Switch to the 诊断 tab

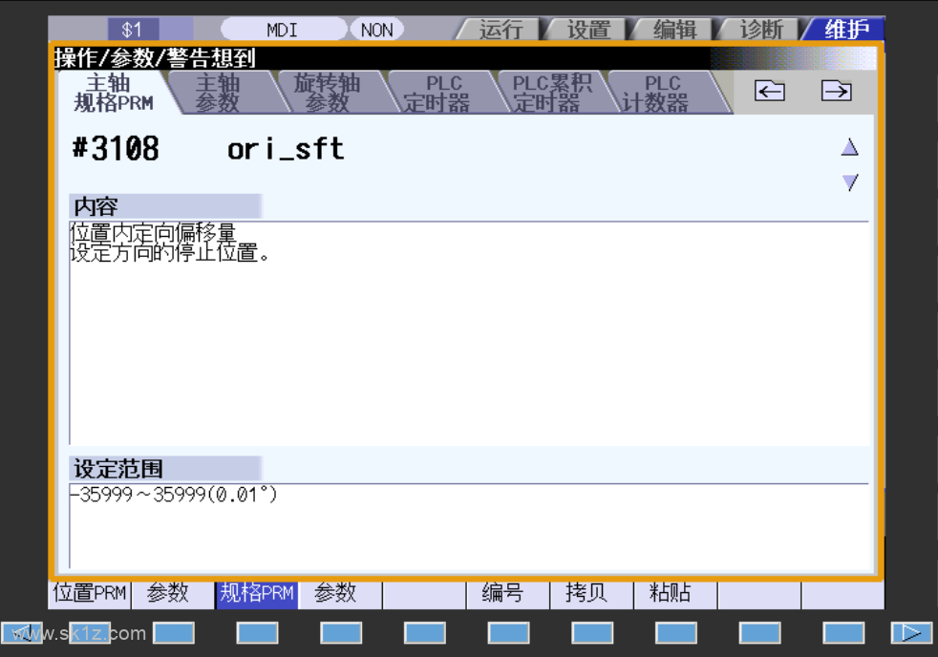[x=761, y=30]
